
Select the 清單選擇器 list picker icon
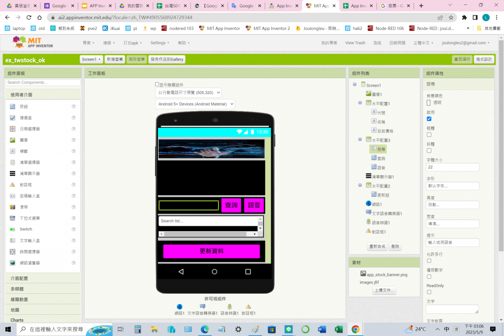(x=12, y=162)
